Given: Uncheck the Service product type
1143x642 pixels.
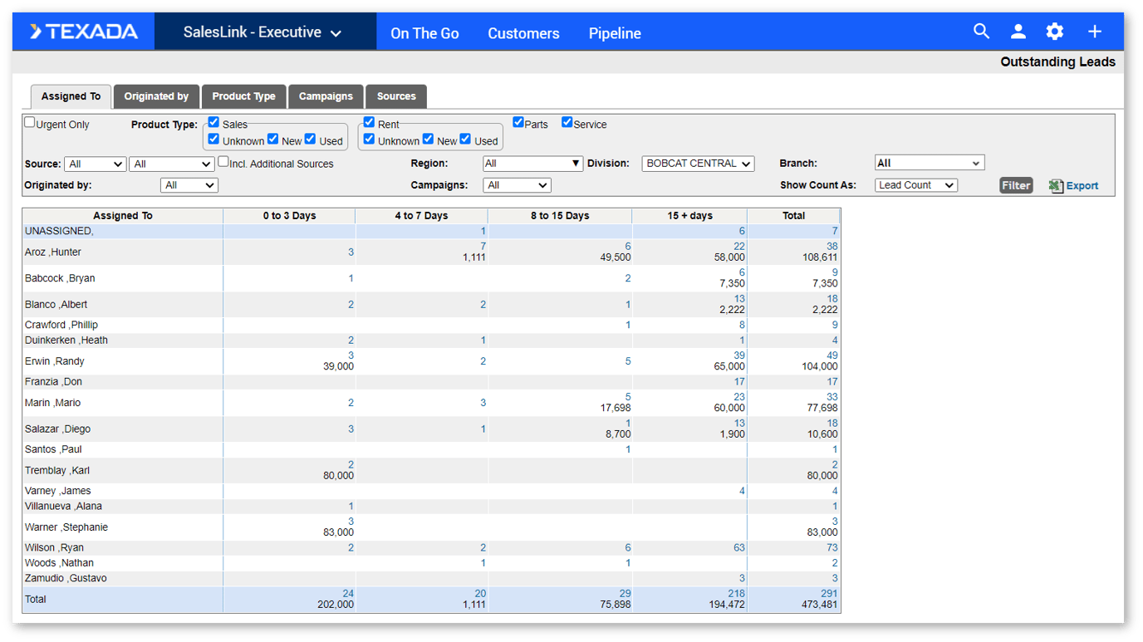Looking at the screenshot, I should [x=567, y=121].
